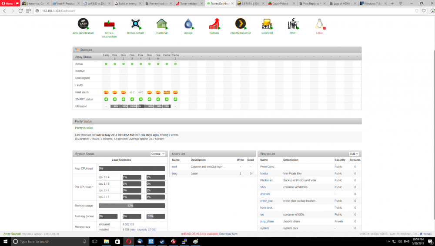Click the CrashPlan docker icon
Image resolution: width=435 pixels, height=246 pixels.
[162, 24]
